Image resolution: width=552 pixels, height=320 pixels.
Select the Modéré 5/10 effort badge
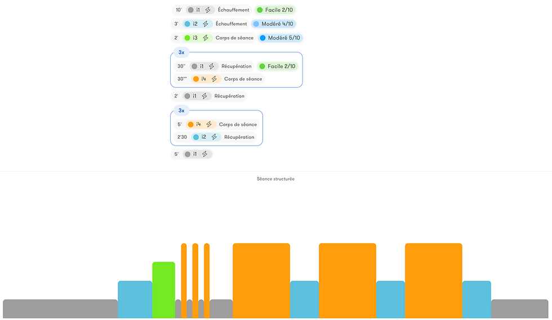click(x=281, y=38)
